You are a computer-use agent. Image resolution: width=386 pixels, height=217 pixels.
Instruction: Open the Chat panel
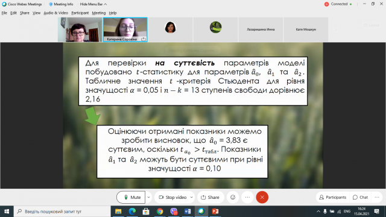(361, 197)
